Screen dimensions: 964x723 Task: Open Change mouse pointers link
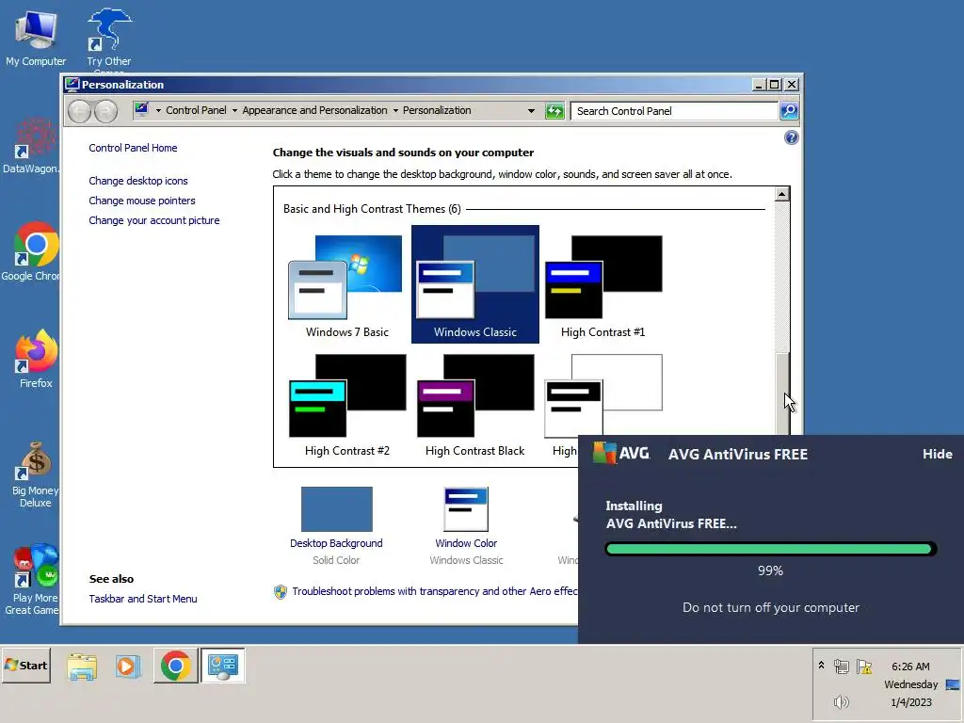pos(142,201)
